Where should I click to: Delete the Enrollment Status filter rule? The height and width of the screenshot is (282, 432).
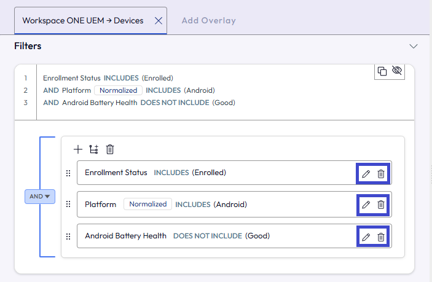coord(381,174)
